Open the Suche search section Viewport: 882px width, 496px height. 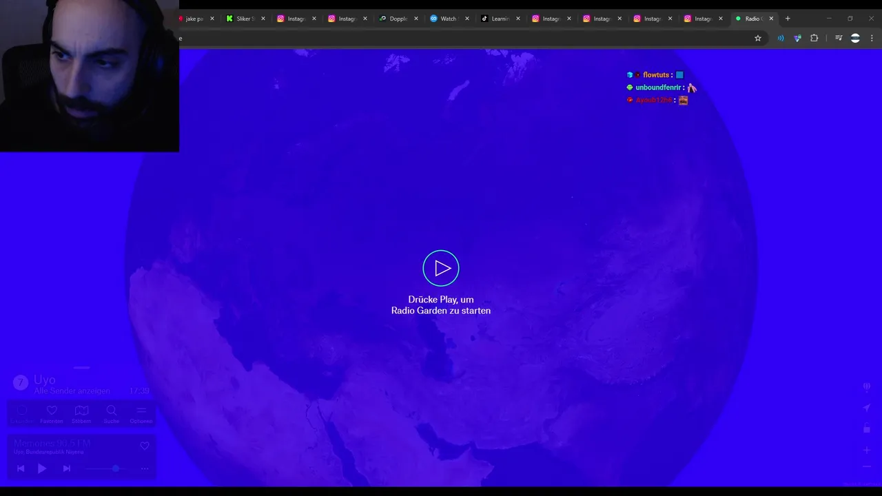[x=111, y=414]
